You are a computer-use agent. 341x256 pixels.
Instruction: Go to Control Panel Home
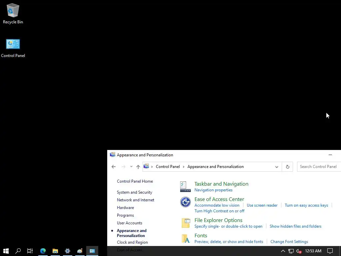point(135,181)
